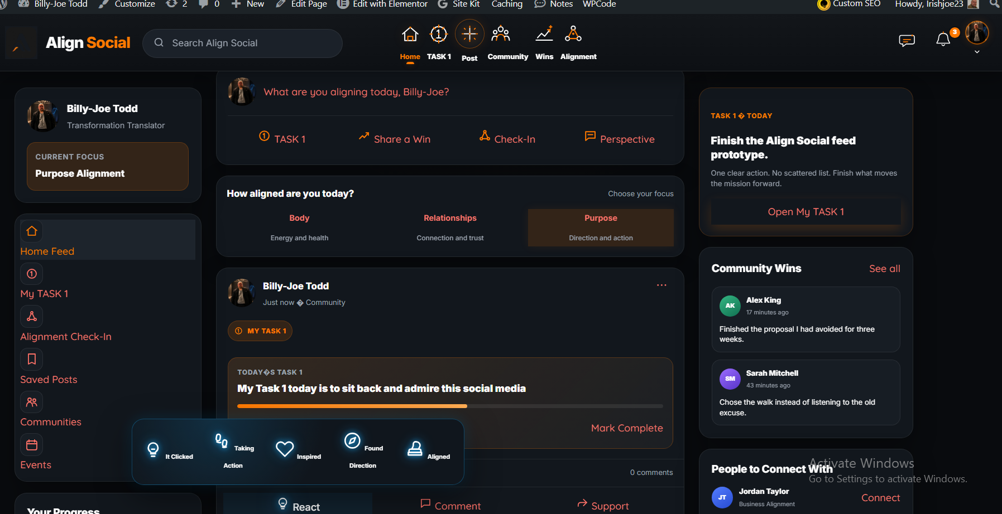Open the Alignment icon in top navigation
1002x514 pixels.
point(573,34)
